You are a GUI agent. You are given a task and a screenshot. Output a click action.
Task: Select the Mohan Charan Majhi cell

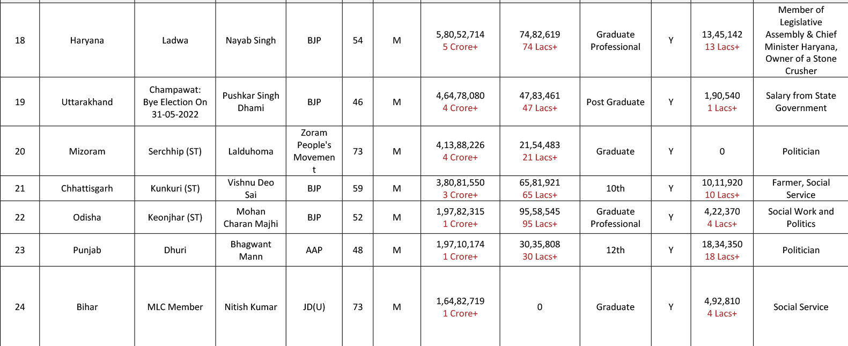[250, 217]
